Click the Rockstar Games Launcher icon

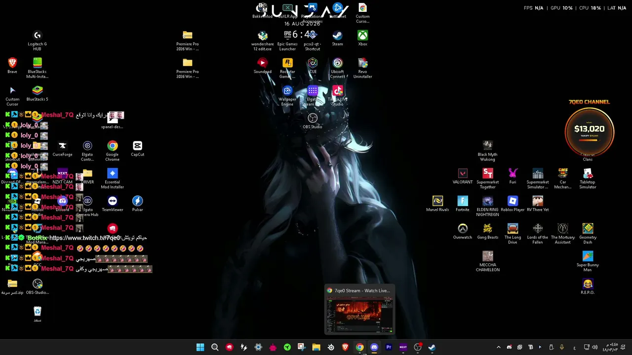[x=287, y=68]
